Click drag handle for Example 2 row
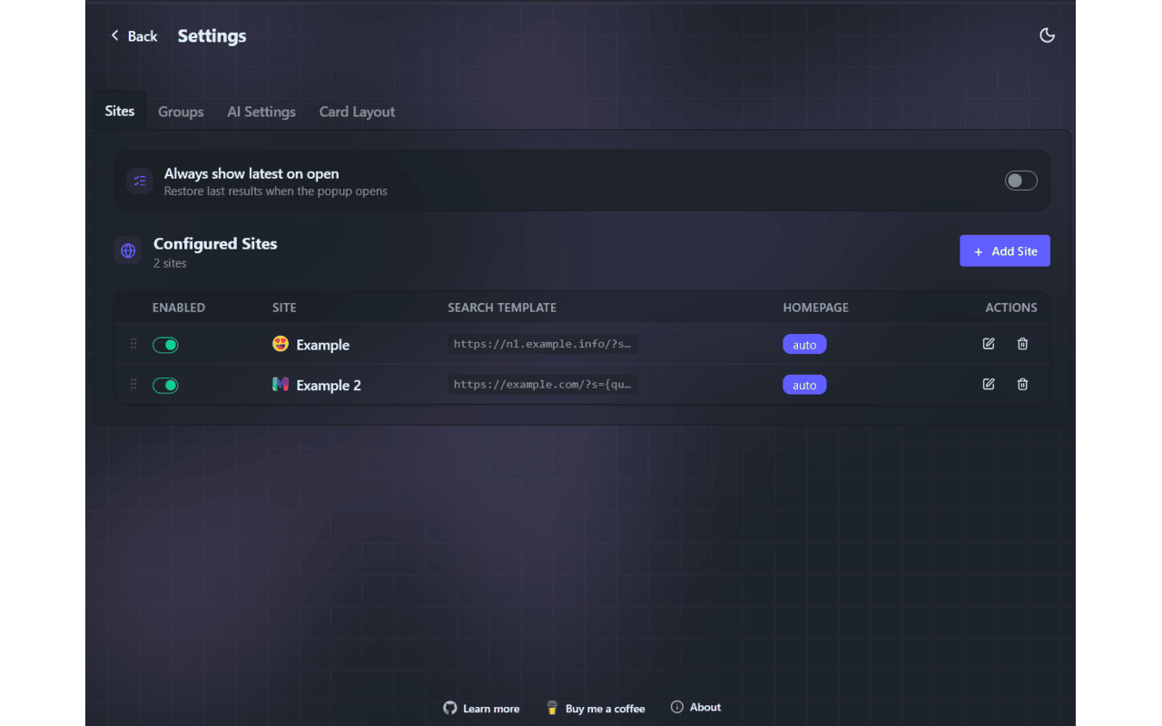 133,384
